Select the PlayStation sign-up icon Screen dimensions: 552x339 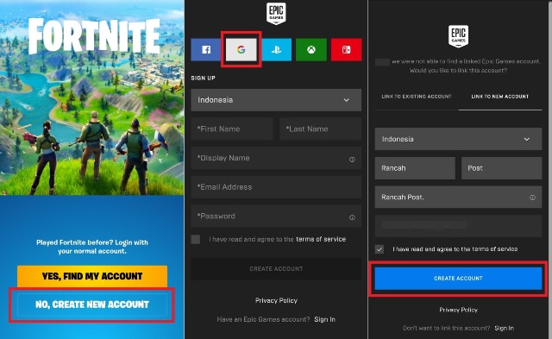pos(276,50)
